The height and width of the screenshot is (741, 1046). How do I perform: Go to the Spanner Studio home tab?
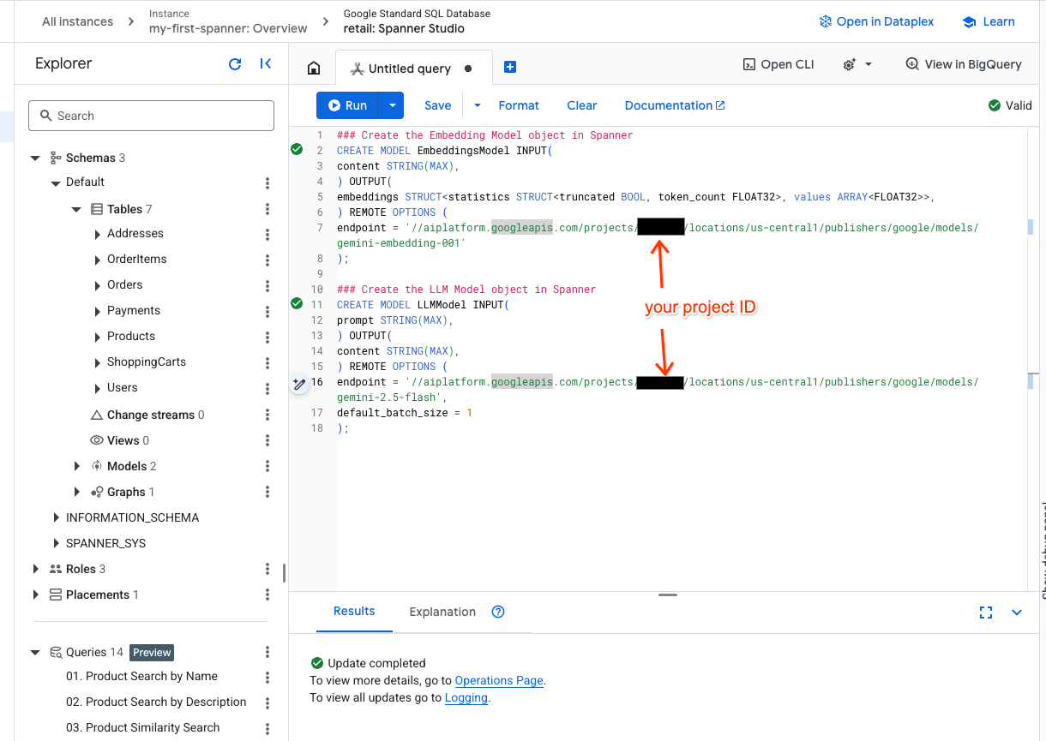tap(314, 69)
